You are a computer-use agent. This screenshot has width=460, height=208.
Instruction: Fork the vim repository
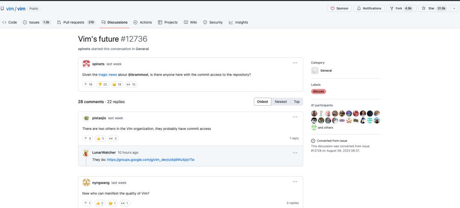tap(401, 8)
